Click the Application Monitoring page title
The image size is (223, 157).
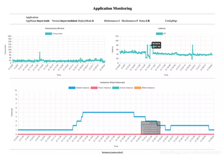tap(112, 8)
